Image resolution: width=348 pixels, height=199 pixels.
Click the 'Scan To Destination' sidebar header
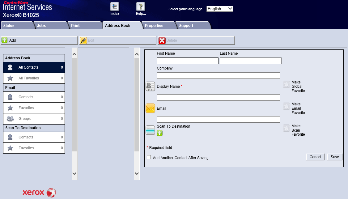click(x=34, y=128)
